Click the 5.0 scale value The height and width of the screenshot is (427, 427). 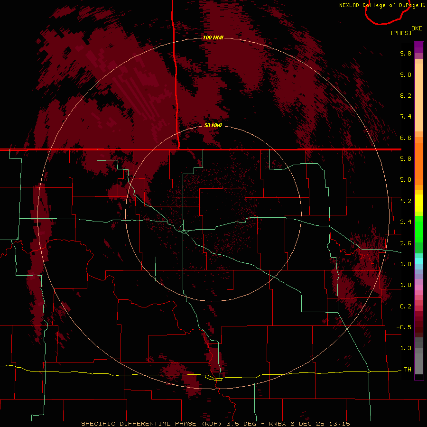[406, 180]
